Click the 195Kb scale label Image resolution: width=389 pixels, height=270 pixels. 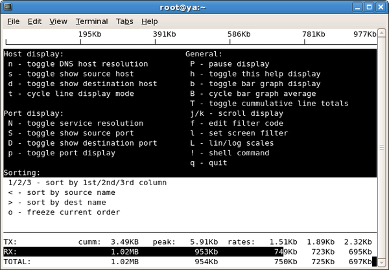point(90,34)
